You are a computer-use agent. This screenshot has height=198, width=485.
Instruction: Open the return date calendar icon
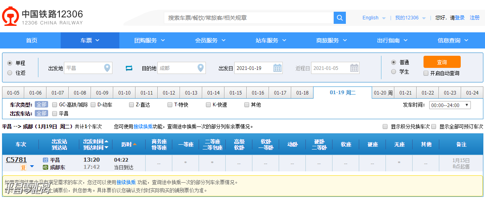[x=354, y=68]
